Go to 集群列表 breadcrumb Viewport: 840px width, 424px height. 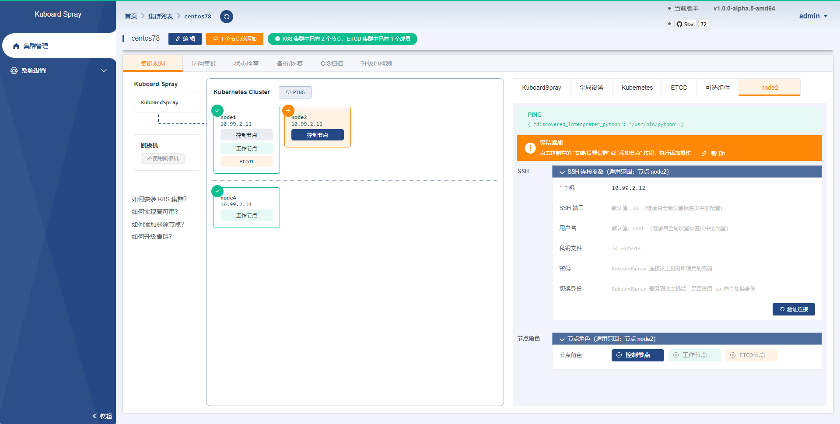tap(161, 16)
